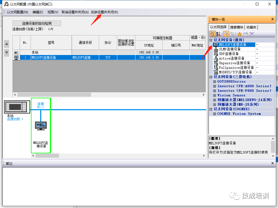Screen dimensions: 278x208
Task: Click the yellow star favorites icon
Action: (x=239, y=34)
